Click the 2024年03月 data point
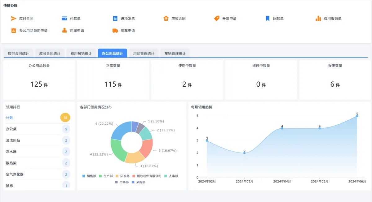Screen dimensions: 372x202 245,153
